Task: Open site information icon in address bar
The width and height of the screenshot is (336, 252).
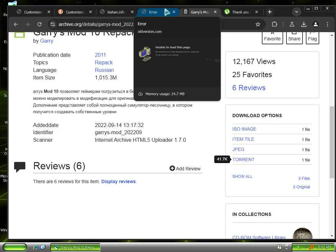Action: (x=53, y=24)
